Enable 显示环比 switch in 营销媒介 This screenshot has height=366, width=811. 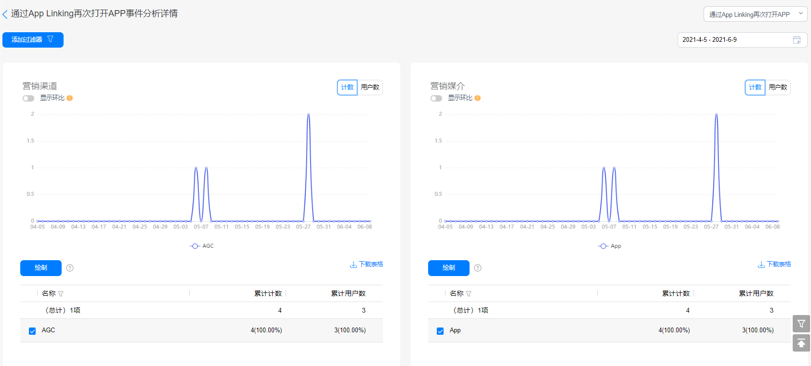pyautogui.click(x=436, y=98)
